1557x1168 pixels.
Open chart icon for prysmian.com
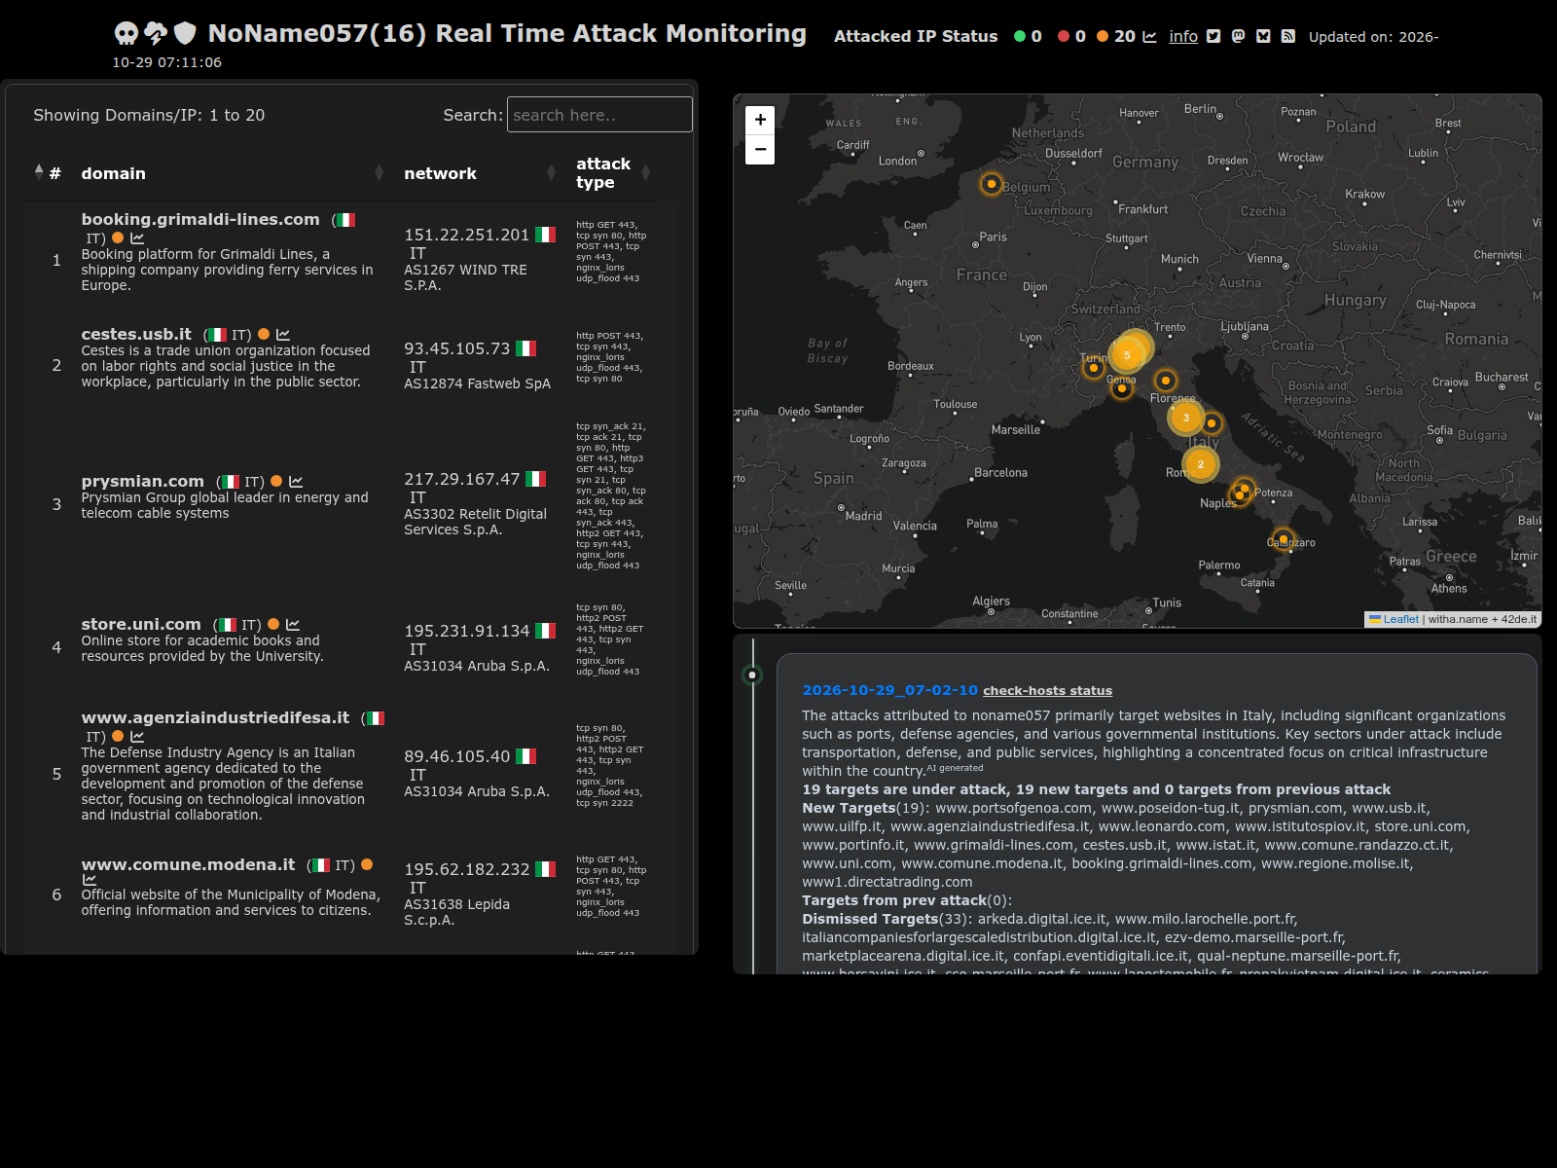point(296,482)
